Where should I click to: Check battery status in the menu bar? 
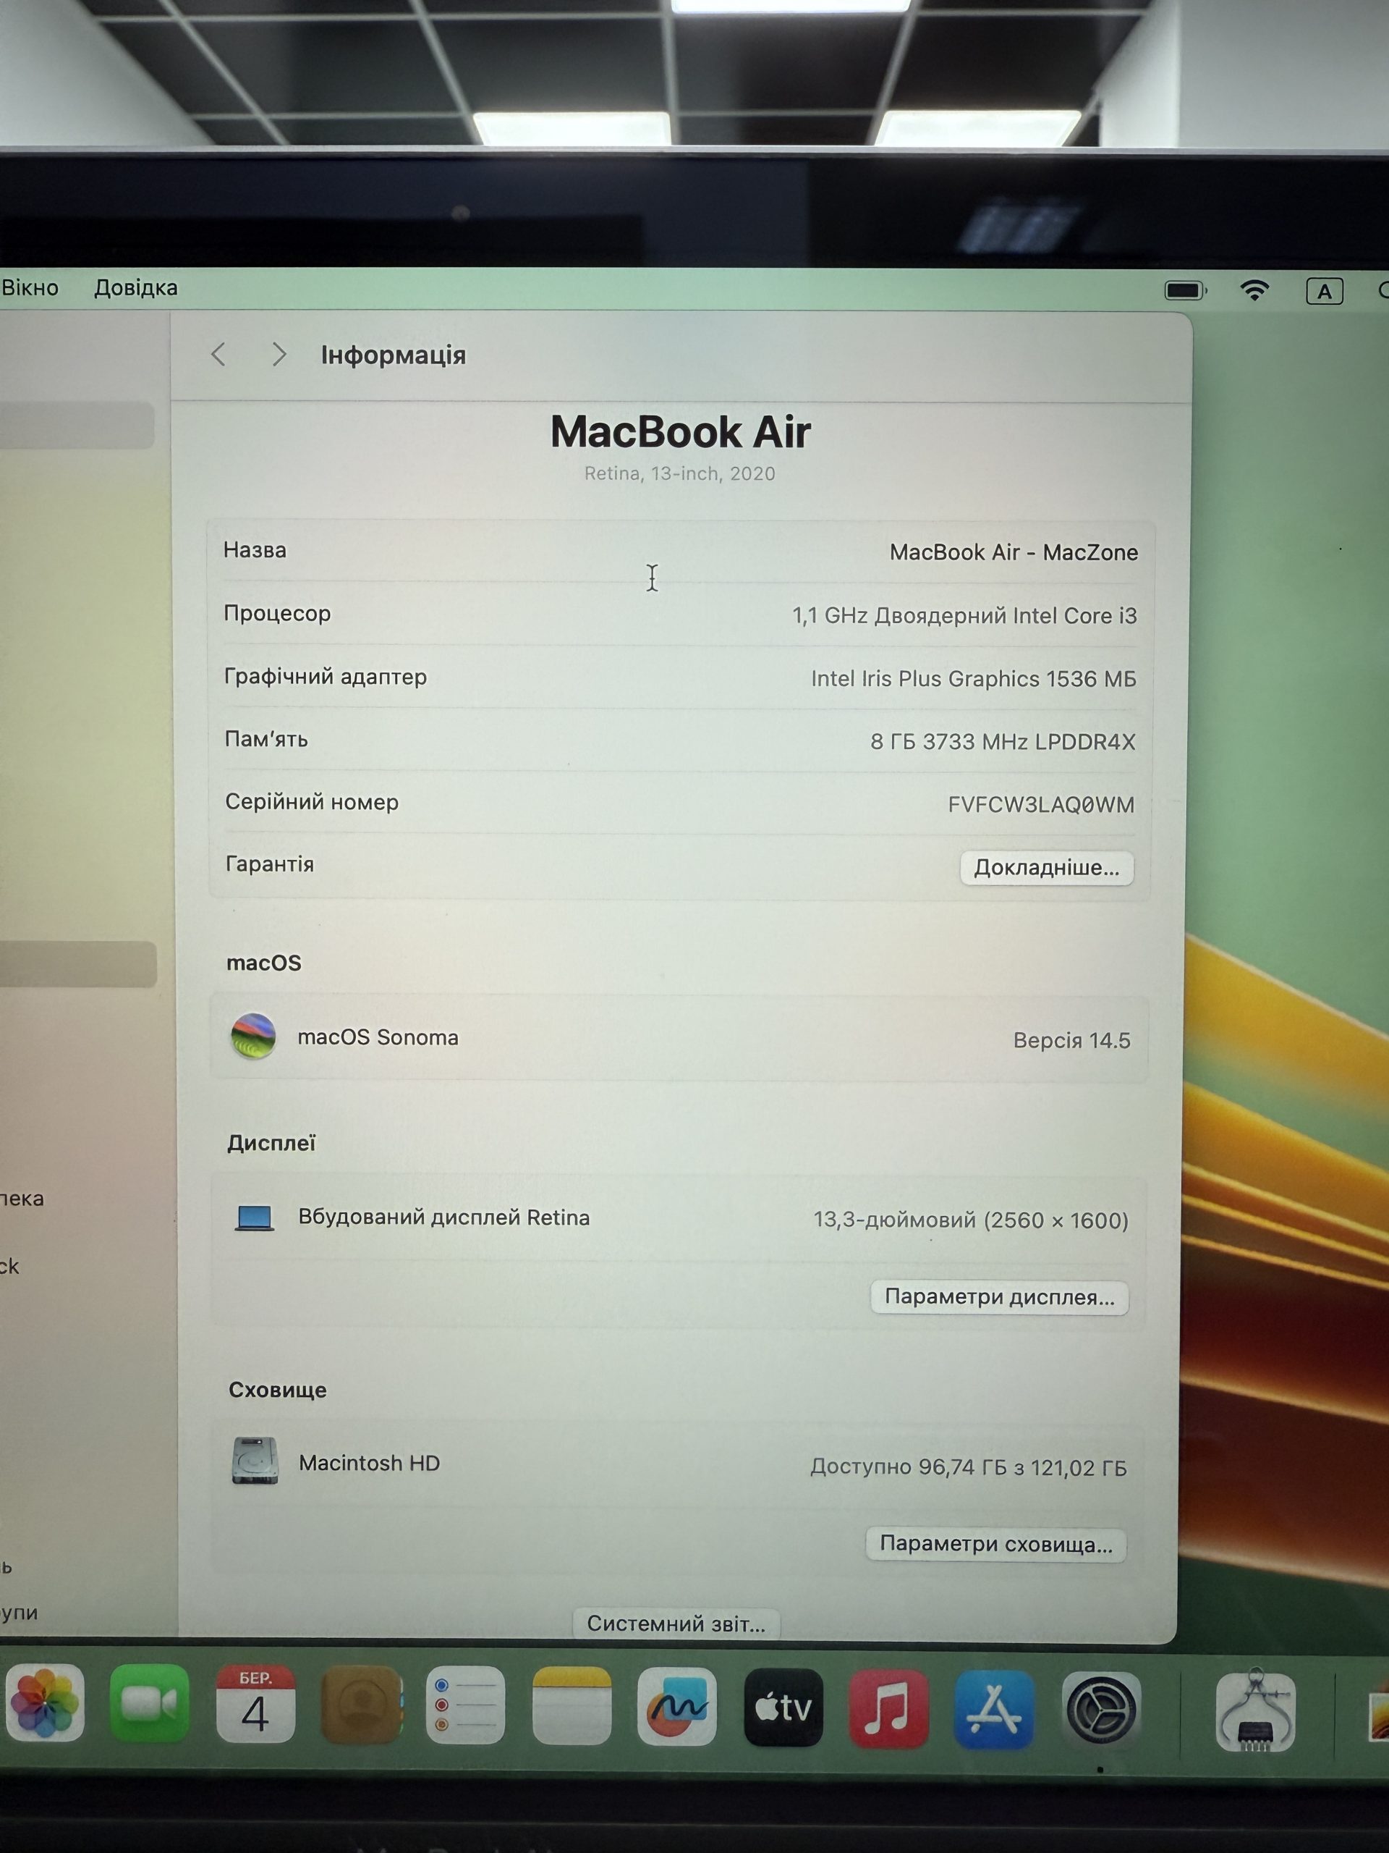click(x=1186, y=291)
